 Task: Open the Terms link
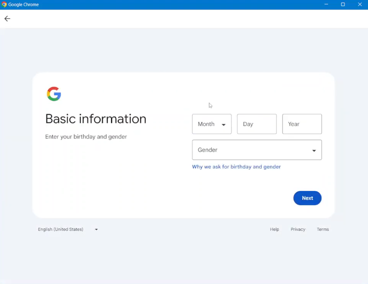[x=323, y=229]
